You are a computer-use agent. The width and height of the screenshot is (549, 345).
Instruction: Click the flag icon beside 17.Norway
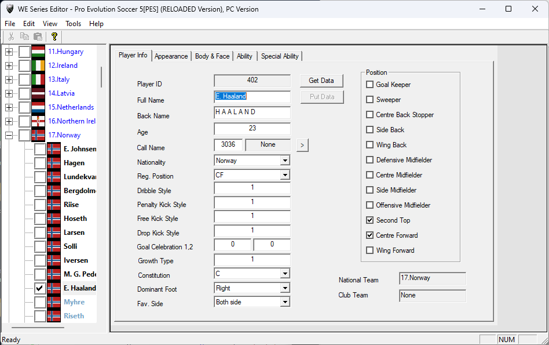click(x=38, y=135)
